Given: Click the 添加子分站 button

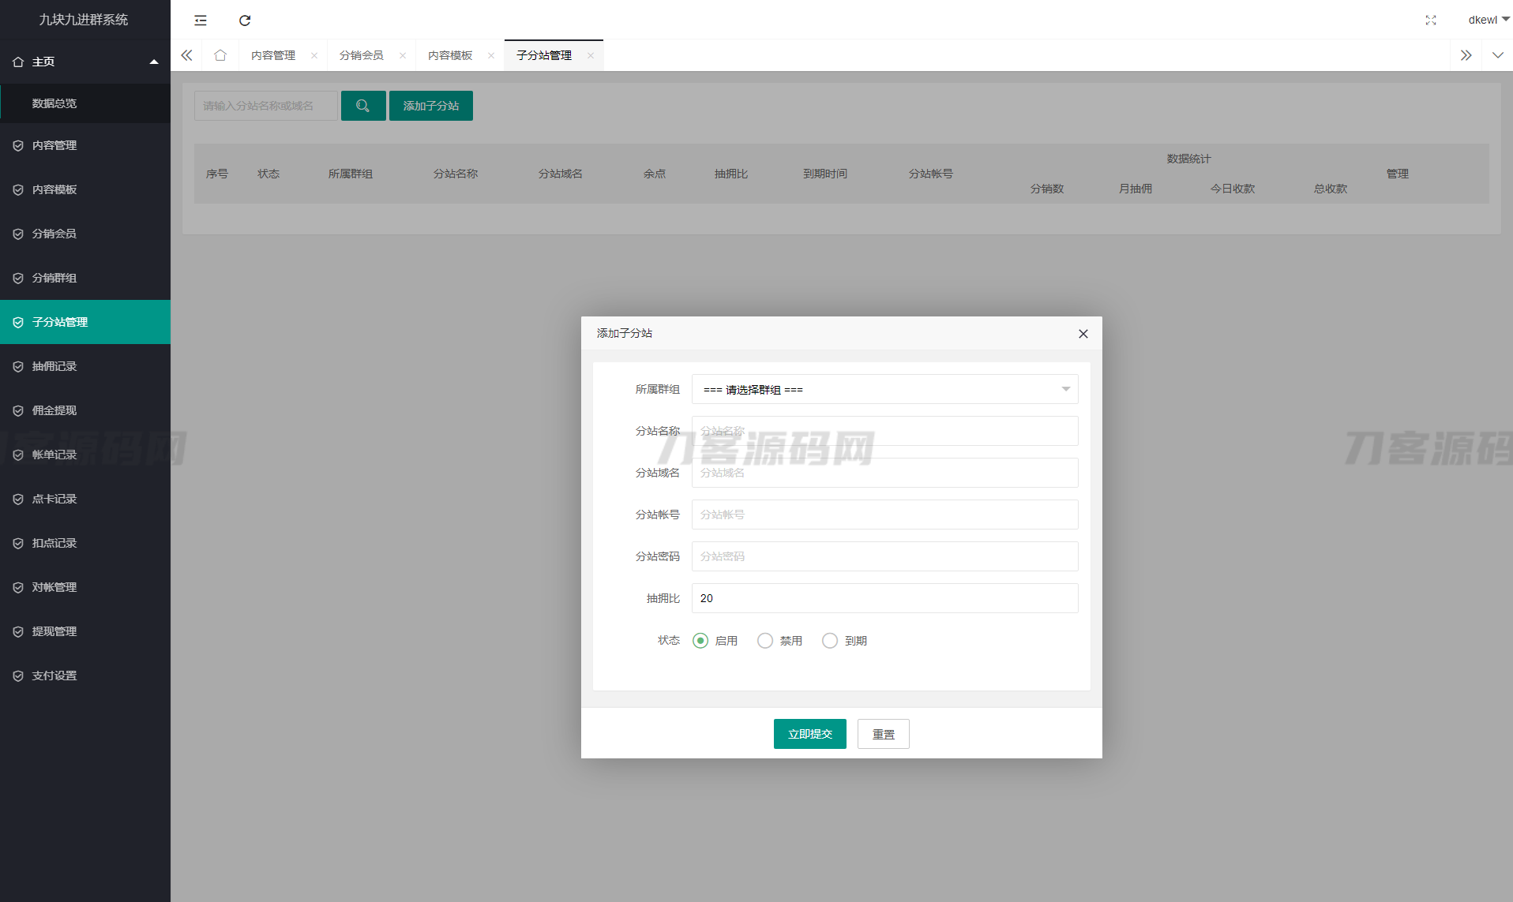Looking at the screenshot, I should click(x=431, y=106).
